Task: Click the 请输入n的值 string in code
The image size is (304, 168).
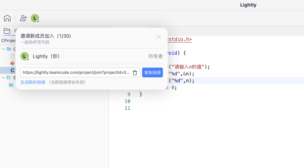Action: tap(188, 67)
